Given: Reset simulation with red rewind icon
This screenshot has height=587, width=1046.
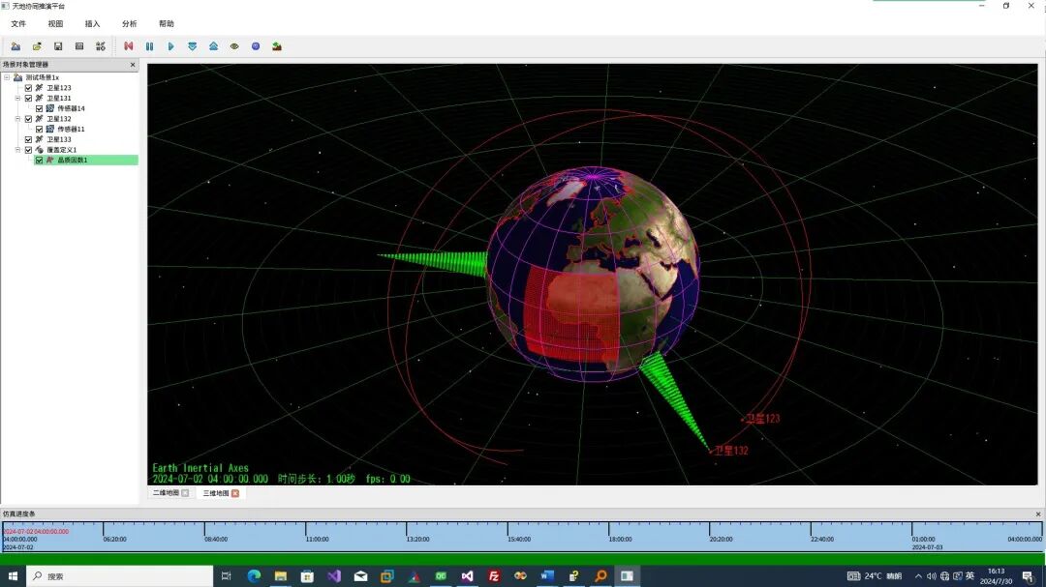Looking at the screenshot, I should (x=129, y=46).
